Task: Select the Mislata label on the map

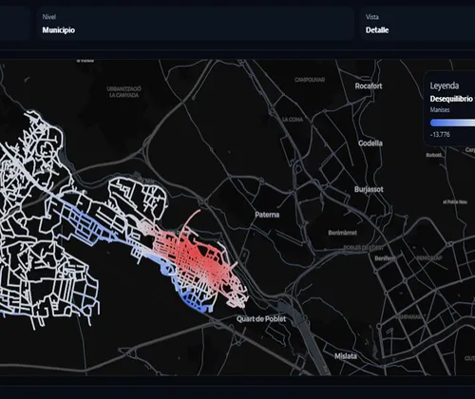Action: click(346, 356)
